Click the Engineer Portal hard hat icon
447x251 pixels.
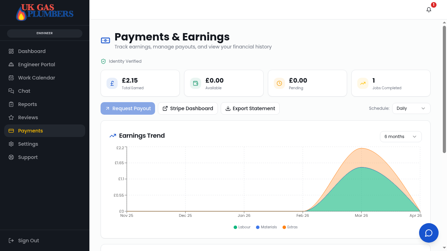11,64
